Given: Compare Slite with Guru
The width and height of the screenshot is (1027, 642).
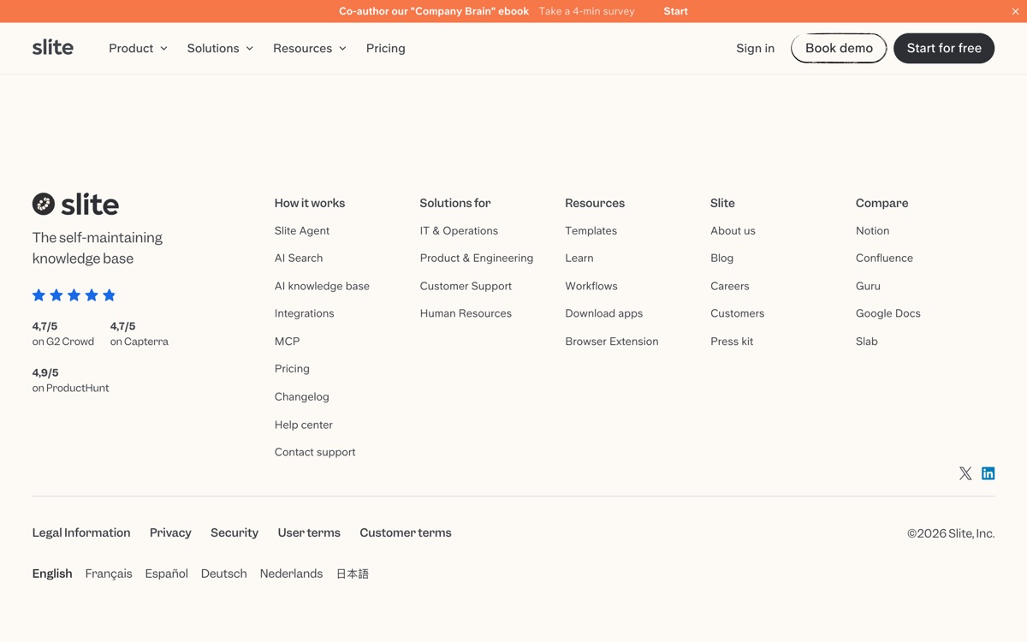Looking at the screenshot, I should click(x=868, y=286).
